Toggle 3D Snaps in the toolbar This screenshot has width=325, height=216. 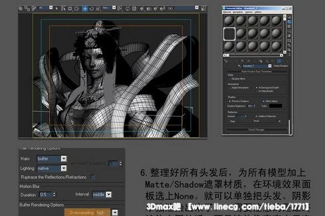tap(142, 9)
